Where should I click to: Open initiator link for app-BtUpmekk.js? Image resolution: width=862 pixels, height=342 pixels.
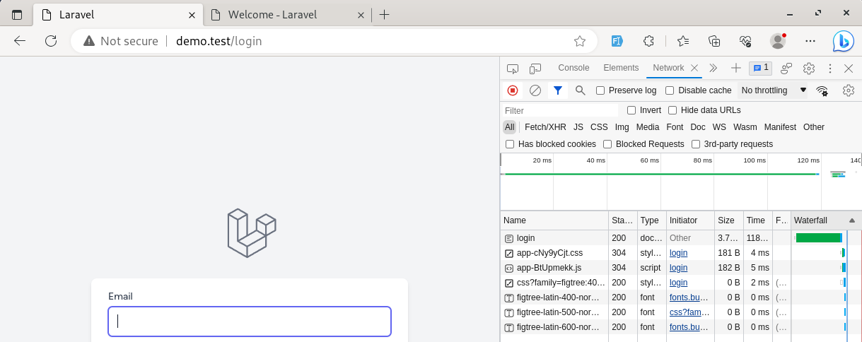pyautogui.click(x=678, y=268)
